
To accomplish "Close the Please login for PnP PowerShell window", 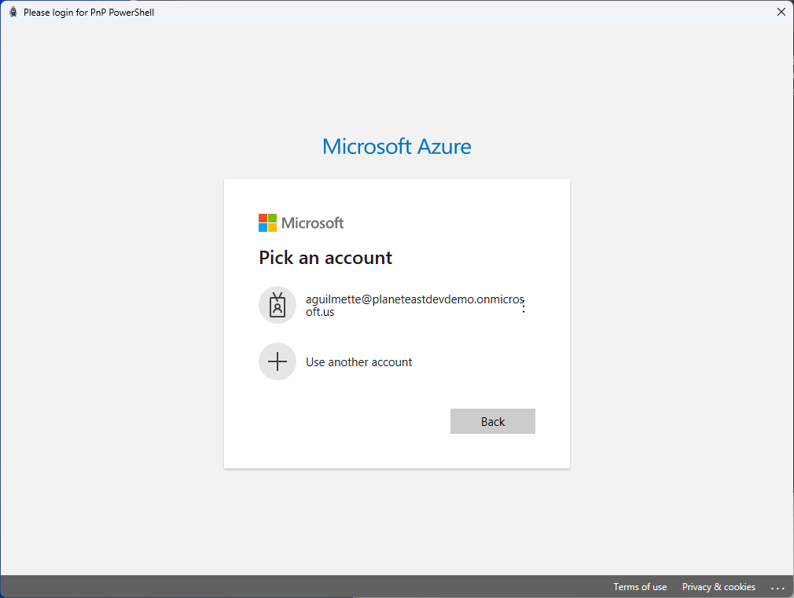I will click(x=781, y=12).
